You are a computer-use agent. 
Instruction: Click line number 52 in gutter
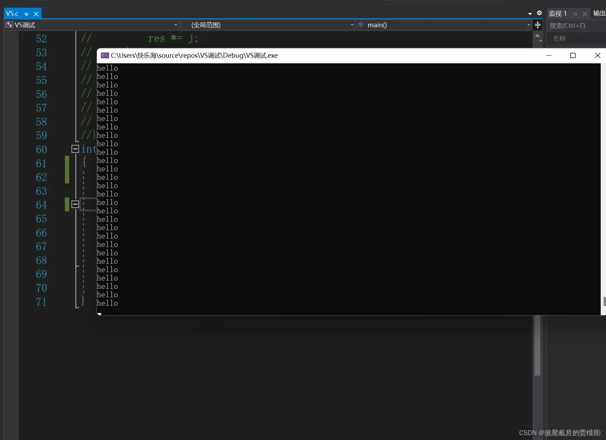click(x=41, y=38)
